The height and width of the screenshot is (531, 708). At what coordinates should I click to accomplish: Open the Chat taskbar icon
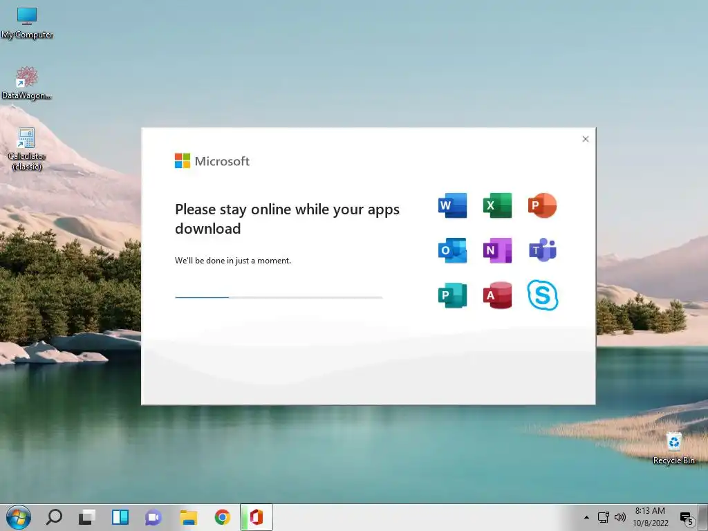pyautogui.click(x=153, y=517)
